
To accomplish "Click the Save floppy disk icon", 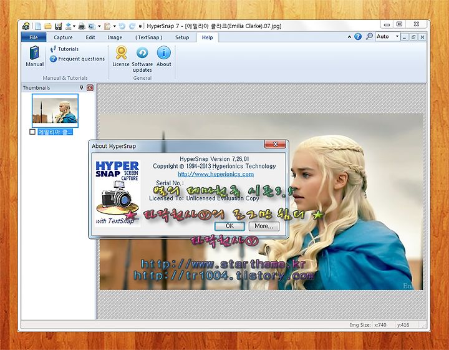I will click(58, 26).
